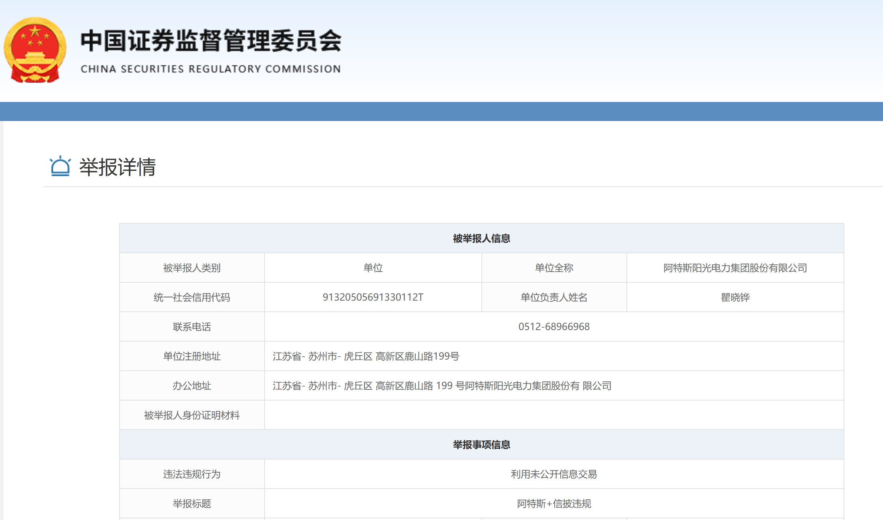This screenshot has height=520, width=883.
Task: Click the national emblem logo
Action: tap(35, 50)
